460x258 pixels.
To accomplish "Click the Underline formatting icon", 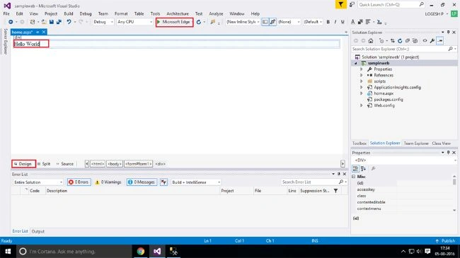I will 343,22.
